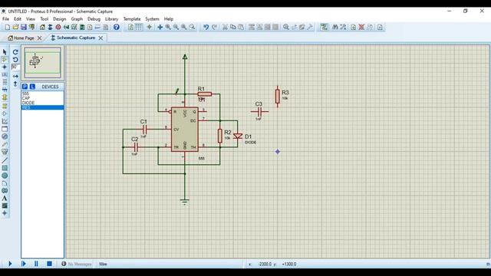This screenshot has width=491, height=276.
Task: Select DIODE in the devices list
Action: pos(42,103)
